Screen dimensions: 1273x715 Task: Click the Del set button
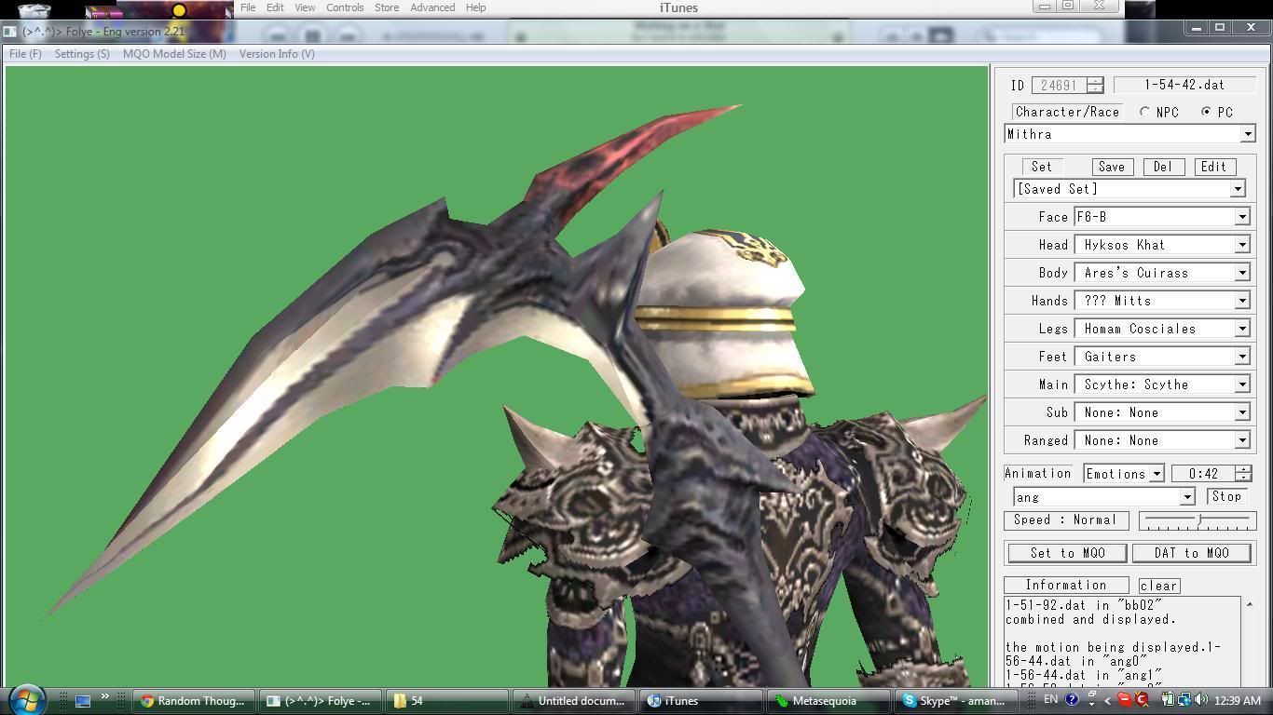coord(1162,167)
